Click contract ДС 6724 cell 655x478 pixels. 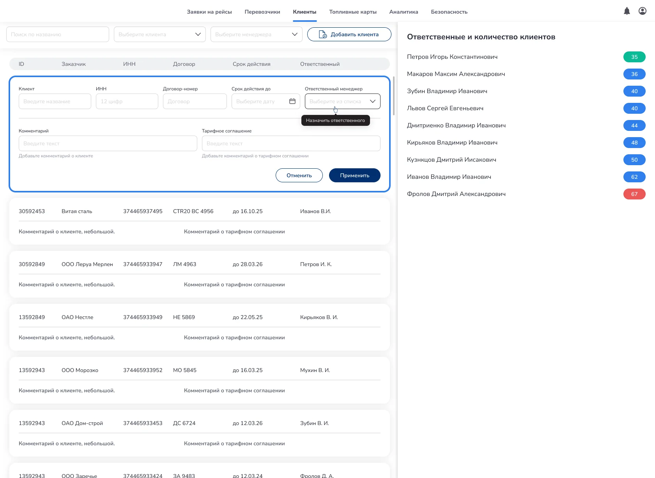(x=184, y=423)
